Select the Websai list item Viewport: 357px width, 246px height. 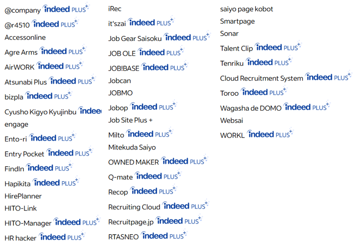[x=232, y=121]
